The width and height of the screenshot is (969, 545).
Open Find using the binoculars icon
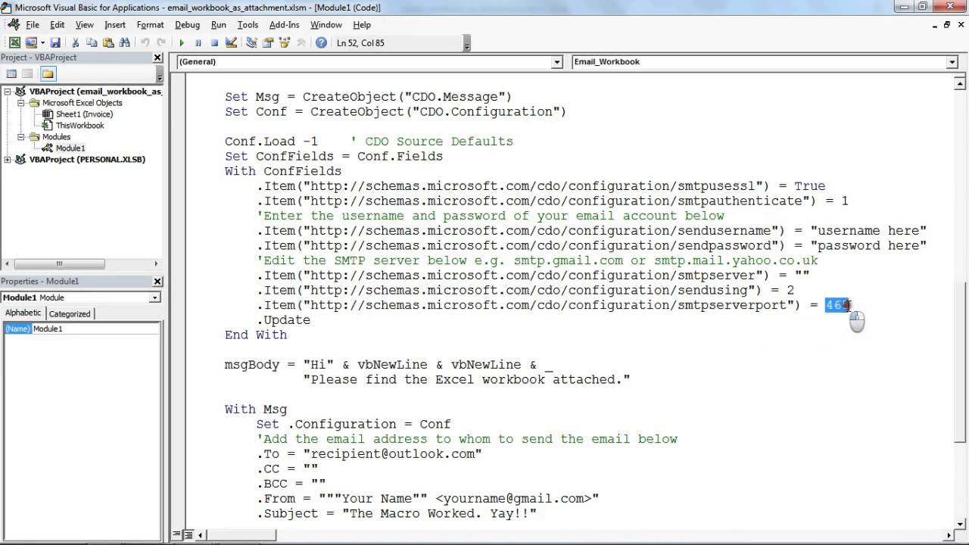click(x=126, y=42)
